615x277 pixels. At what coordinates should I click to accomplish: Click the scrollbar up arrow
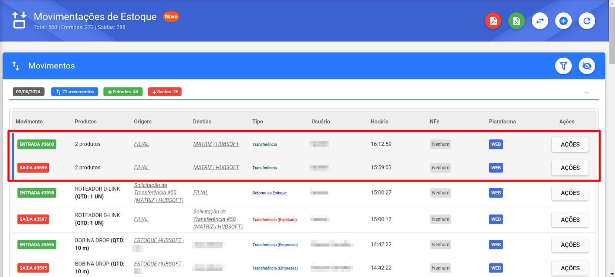[x=612, y=3]
